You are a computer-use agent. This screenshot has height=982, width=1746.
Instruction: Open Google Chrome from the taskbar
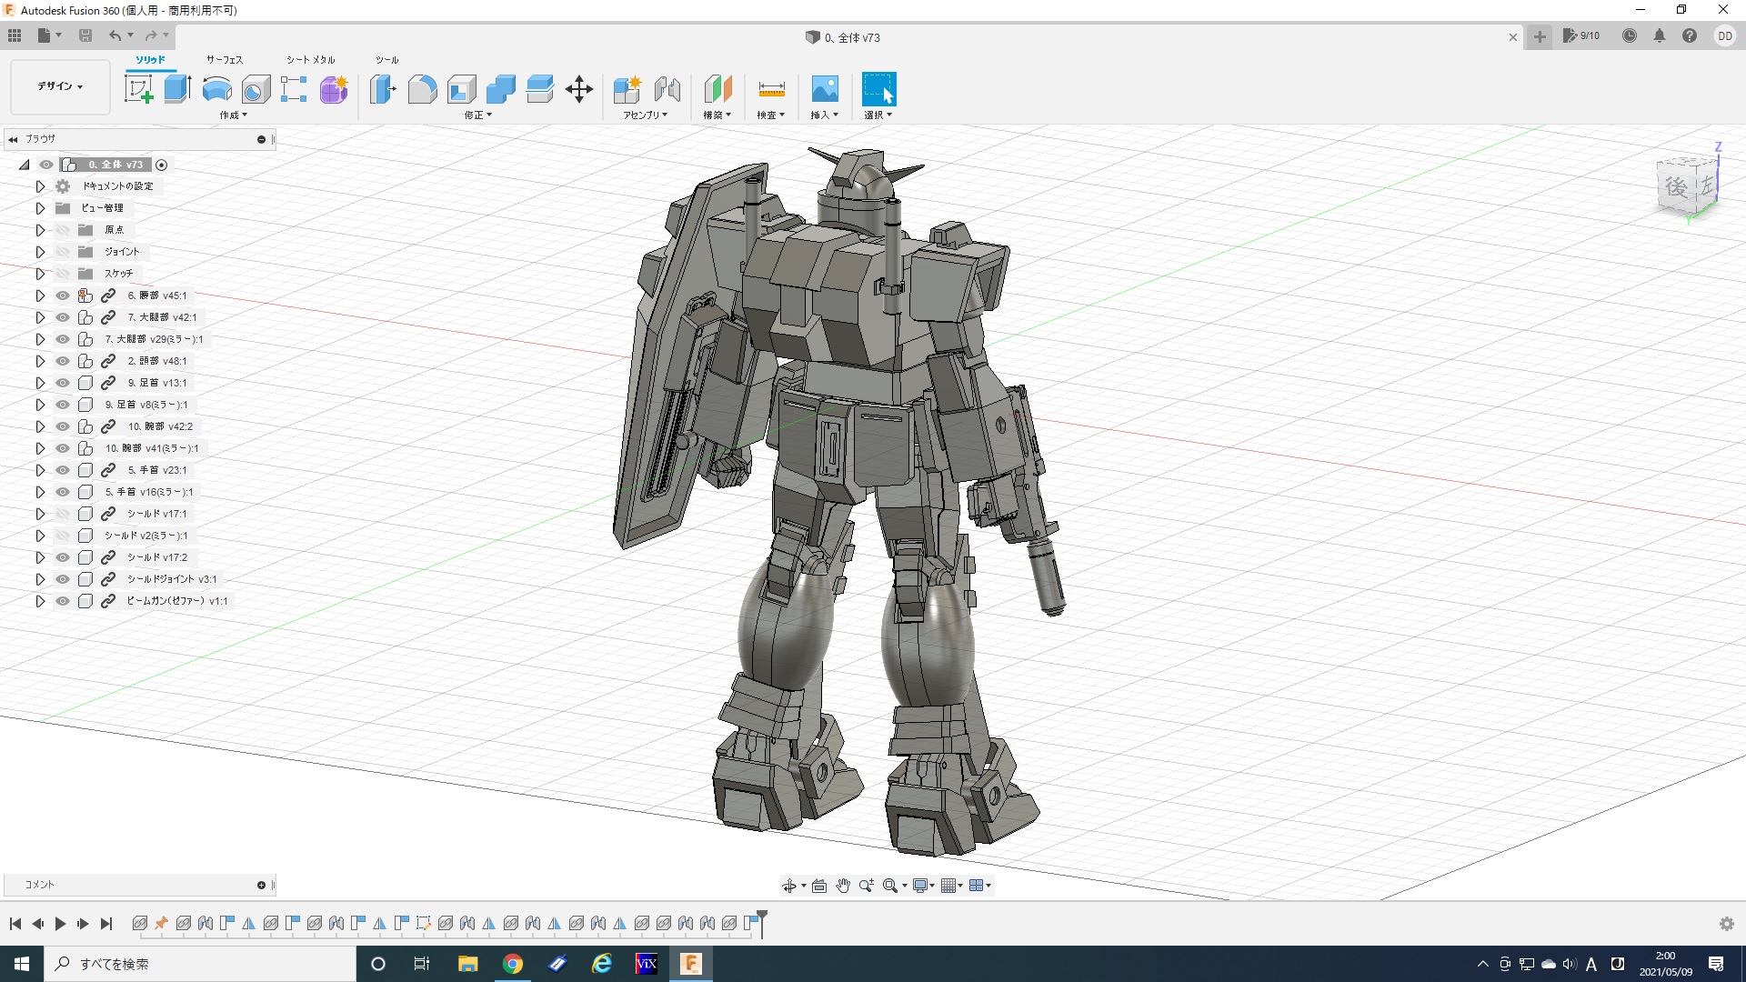tap(513, 964)
